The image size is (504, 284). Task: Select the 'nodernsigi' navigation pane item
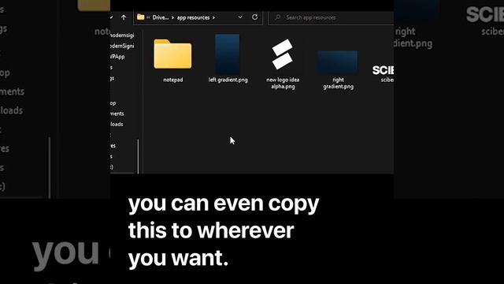122,35
